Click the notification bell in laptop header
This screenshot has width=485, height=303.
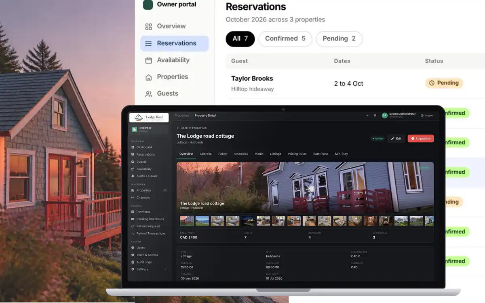(375, 116)
